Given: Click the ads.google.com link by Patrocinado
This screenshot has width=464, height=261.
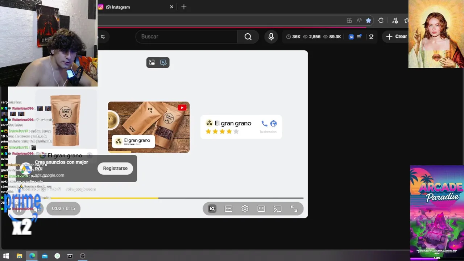Looking at the screenshot, I should (80, 189).
